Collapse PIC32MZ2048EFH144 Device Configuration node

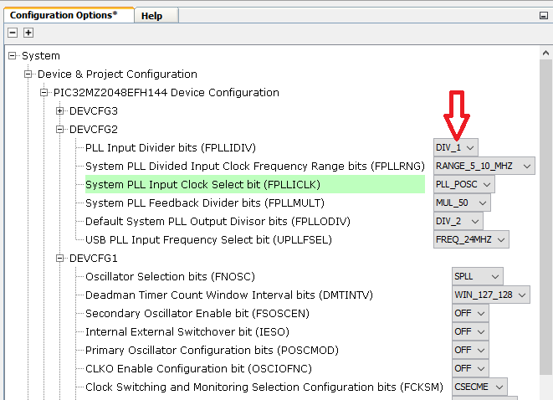tap(44, 92)
